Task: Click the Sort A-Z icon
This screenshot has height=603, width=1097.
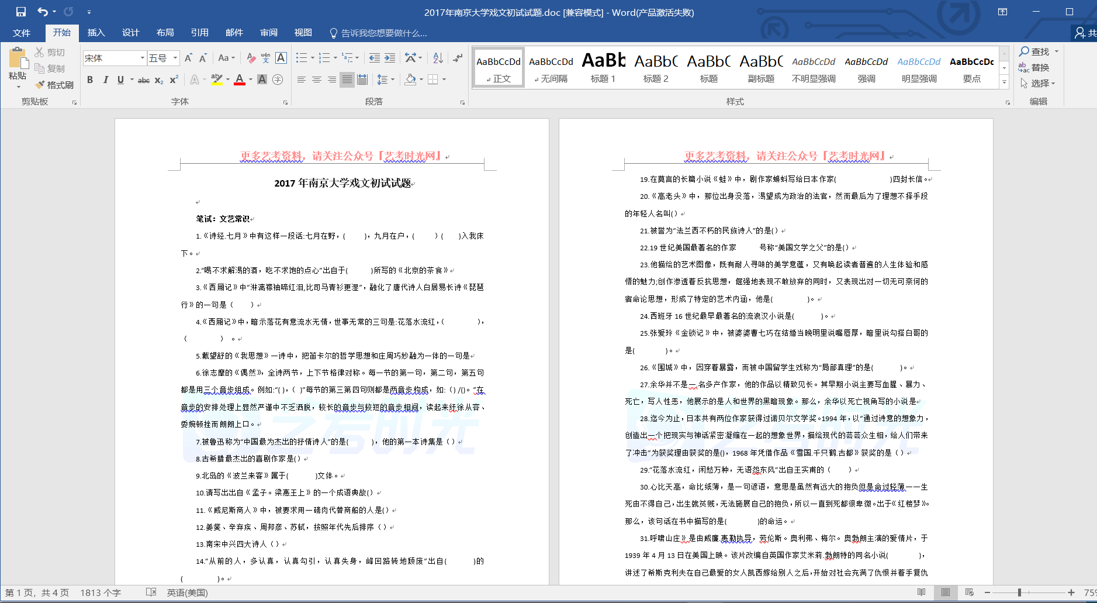Action: tap(438, 58)
